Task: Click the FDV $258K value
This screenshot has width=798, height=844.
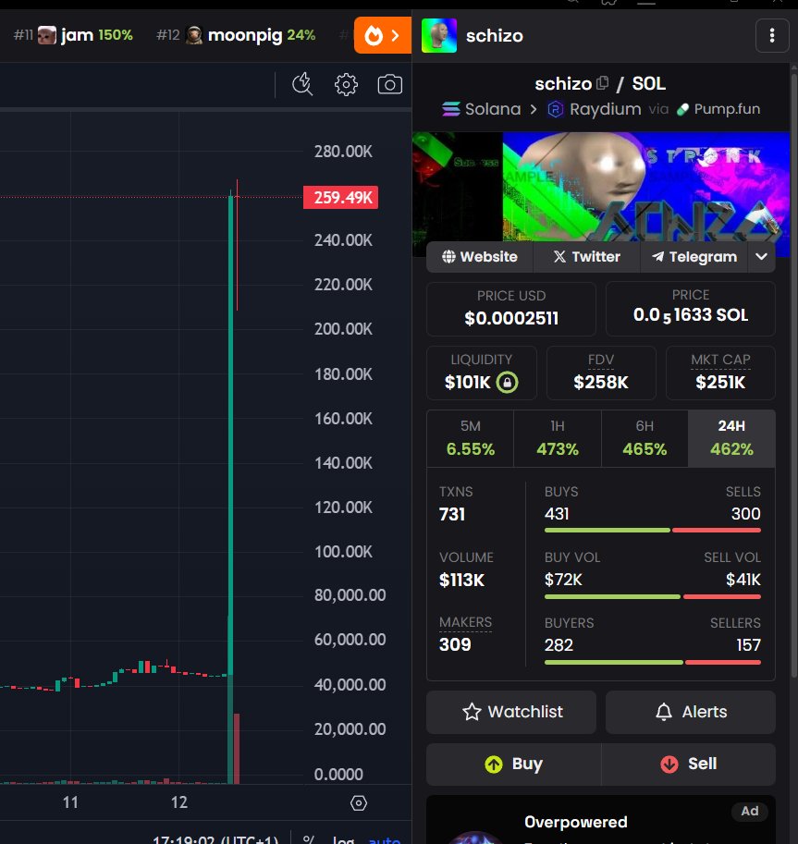Action: tap(601, 382)
